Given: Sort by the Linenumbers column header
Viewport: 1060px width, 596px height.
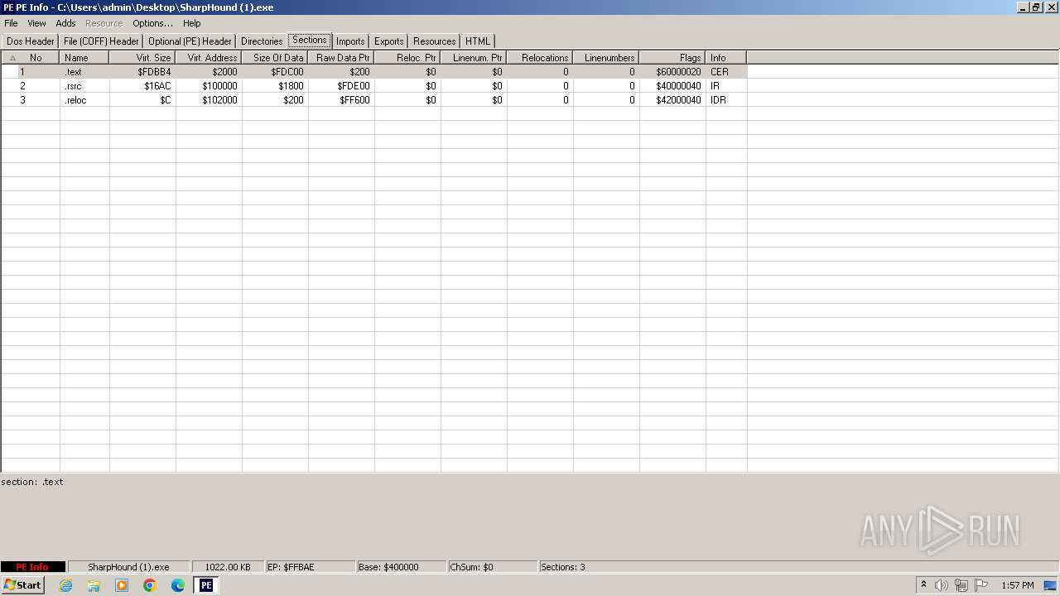Looking at the screenshot, I should (x=606, y=58).
